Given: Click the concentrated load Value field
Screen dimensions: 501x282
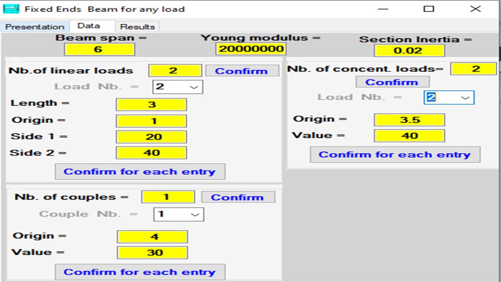Looking at the screenshot, I should point(409,135).
